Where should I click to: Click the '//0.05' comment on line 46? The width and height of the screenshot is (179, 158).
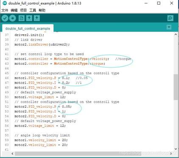[x=81, y=78]
